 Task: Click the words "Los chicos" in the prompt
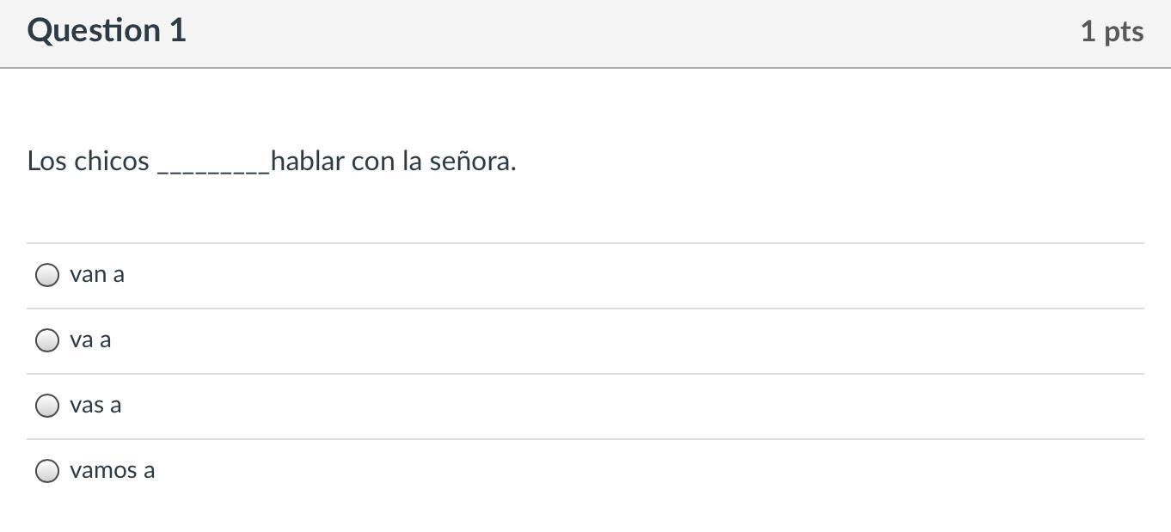click(x=88, y=161)
